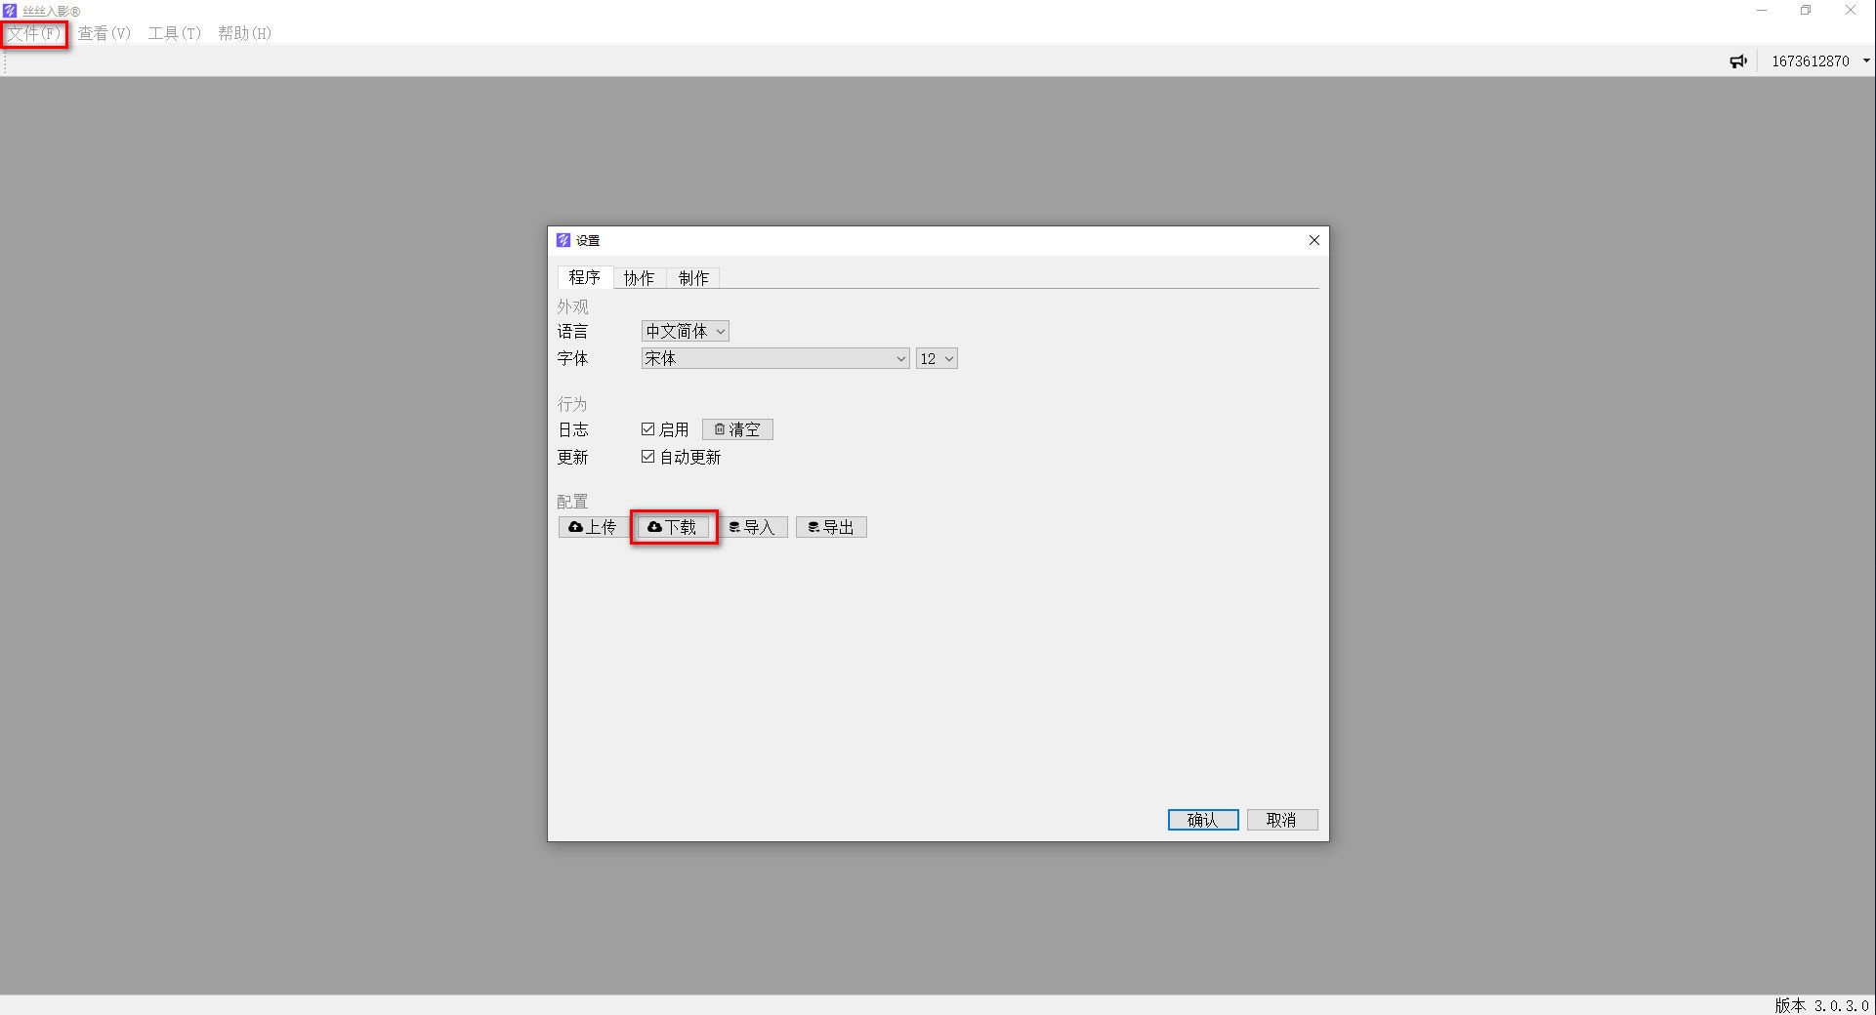Toggle the 自动更新 checkbox
This screenshot has height=1015, width=1876.
pyautogui.click(x=647, y=457)
